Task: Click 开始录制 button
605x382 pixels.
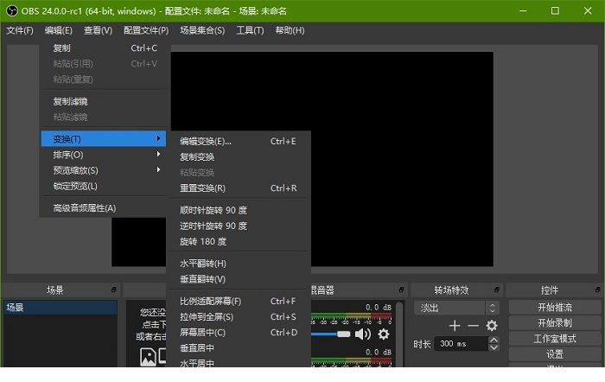Action: click(x=555, y=323)
